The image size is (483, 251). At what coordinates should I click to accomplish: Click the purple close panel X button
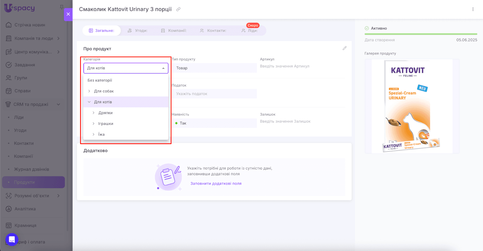[68, 14]
